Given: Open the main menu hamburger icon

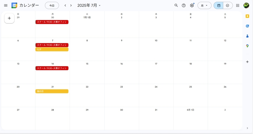Looking at the screenshot, I should [x=6, y=6].
